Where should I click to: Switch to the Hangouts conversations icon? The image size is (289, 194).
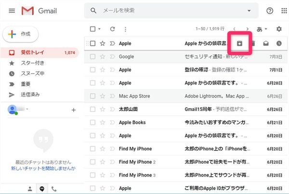[42, 189]
